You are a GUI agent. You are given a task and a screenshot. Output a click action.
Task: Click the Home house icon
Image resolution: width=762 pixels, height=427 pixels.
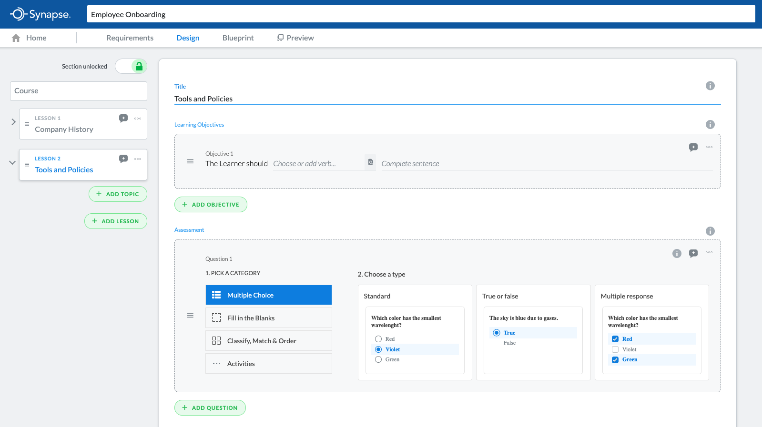16,38
